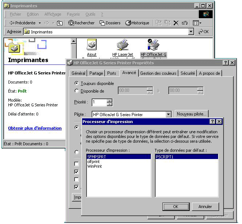Open the Edition menu
The height and width of the screenshot is (224, 242).
pos(33,14)
